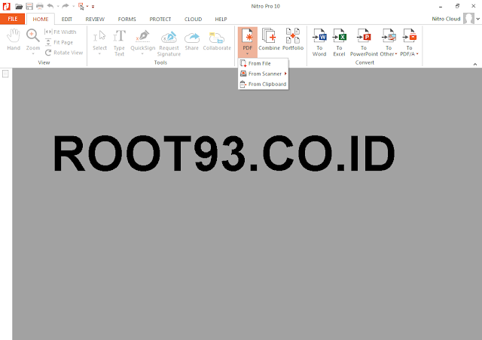The image size is (482, 340).
Task: Click the Combine files icon
Action: 269,40
